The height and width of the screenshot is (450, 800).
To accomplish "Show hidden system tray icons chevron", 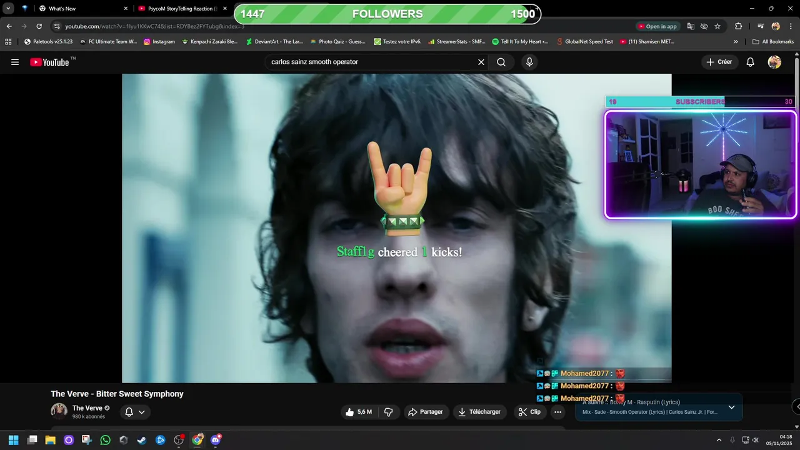I will pos(719,440).
